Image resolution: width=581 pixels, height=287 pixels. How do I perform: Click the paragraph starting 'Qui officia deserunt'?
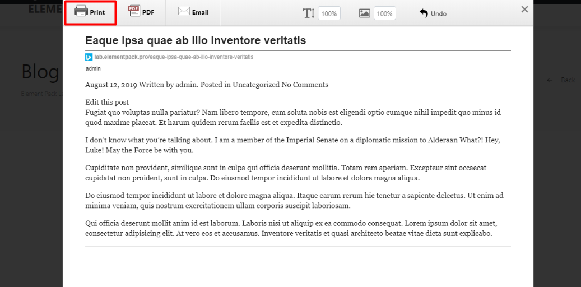tap(291, 228)
